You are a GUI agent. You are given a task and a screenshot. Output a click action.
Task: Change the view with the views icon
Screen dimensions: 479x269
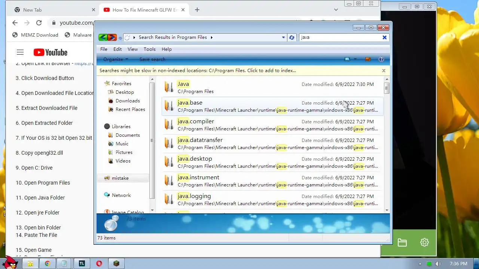click(x=348, y=59)
